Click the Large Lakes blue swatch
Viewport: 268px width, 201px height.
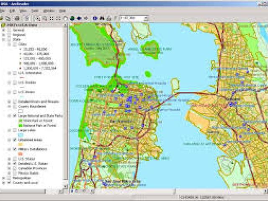click(21, 135)
